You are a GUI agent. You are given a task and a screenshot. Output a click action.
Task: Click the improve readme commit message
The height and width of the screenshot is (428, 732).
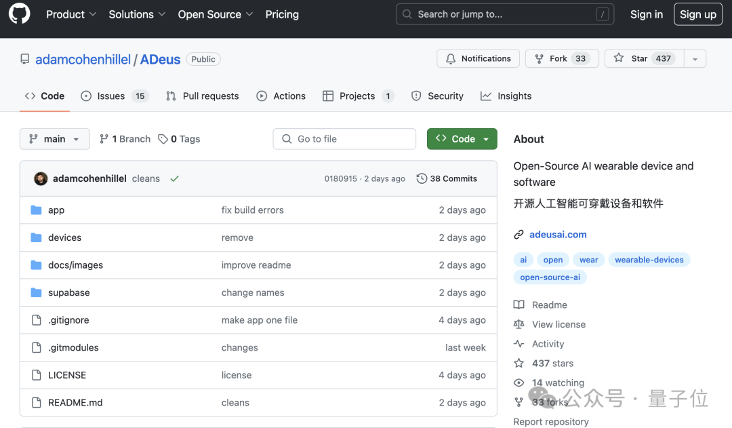click(x=256, y=265)
